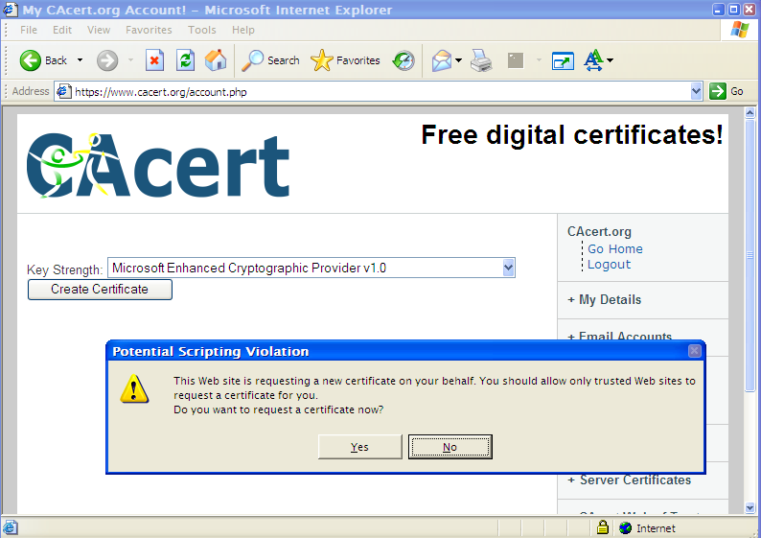
Task: Open the Back button history dropdown arrow
Action: pos(80,60)
